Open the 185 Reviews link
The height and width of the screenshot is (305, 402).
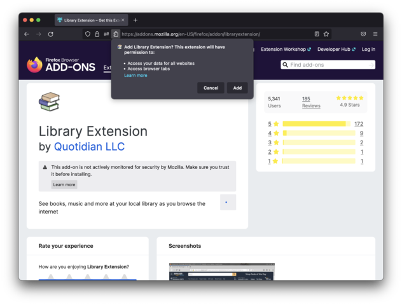coord(311,102)
